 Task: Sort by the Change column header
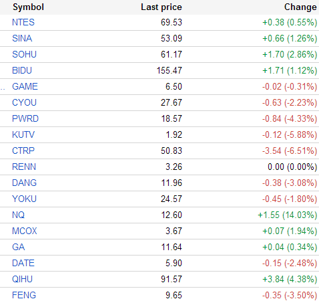tap(300, 7)
